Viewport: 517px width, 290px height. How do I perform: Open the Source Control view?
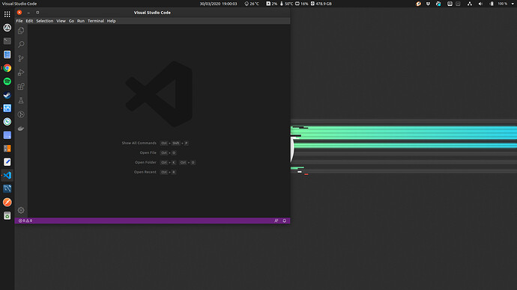coord(21,58)
